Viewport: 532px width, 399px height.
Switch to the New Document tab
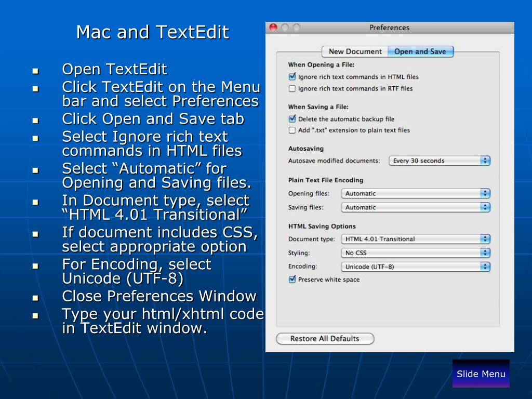[x=354, y=51]
